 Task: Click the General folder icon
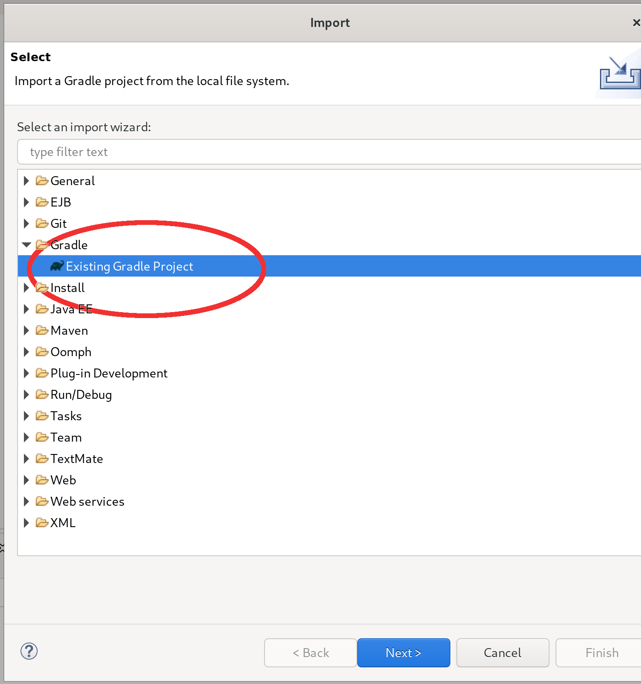(x=42, y=181)
